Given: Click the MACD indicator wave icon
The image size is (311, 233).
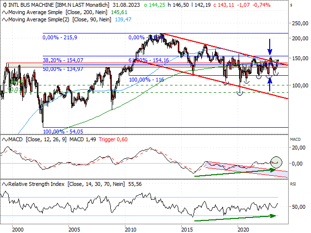Looking at the screenshot, I should [x=5, y=139].
